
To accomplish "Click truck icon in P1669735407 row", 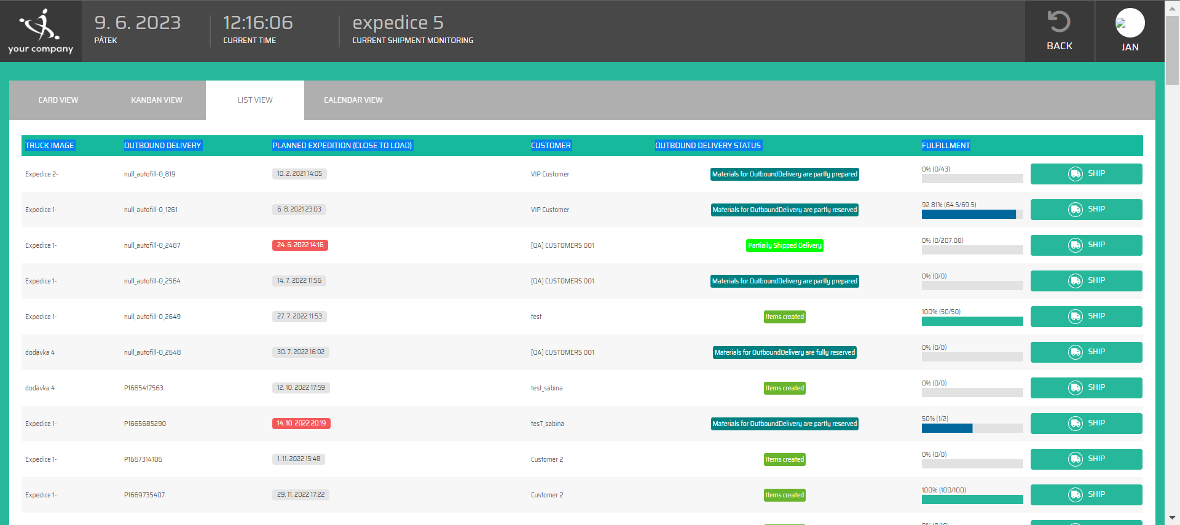I will tap(1075, 495).
